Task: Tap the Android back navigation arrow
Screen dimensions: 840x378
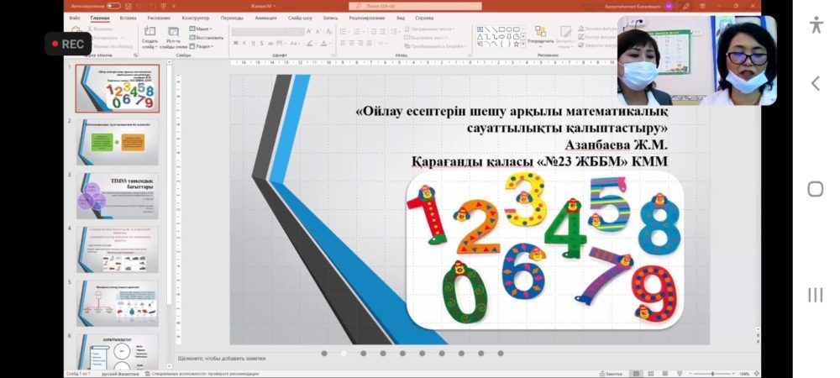Action: [x=816, y=83]
